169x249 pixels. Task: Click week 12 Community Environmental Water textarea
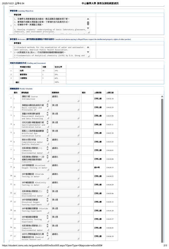coord(36,193)
